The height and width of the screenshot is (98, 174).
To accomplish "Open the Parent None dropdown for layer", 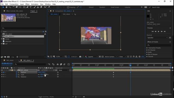I will 64,70.
